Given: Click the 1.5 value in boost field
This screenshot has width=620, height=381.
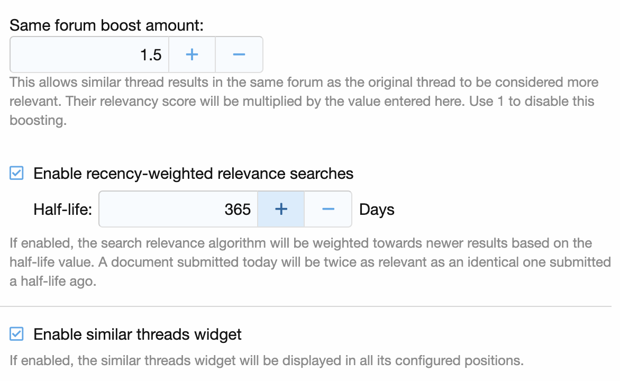Looking at the screenshot, I should pyautogui.click(x=151, y=55).
